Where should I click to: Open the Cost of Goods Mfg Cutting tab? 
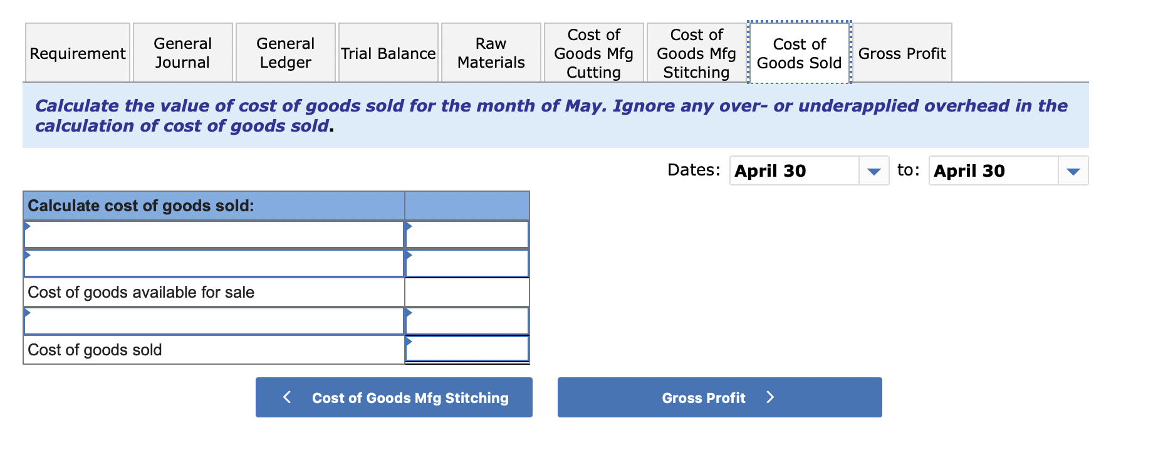click(x=593, y=53)
